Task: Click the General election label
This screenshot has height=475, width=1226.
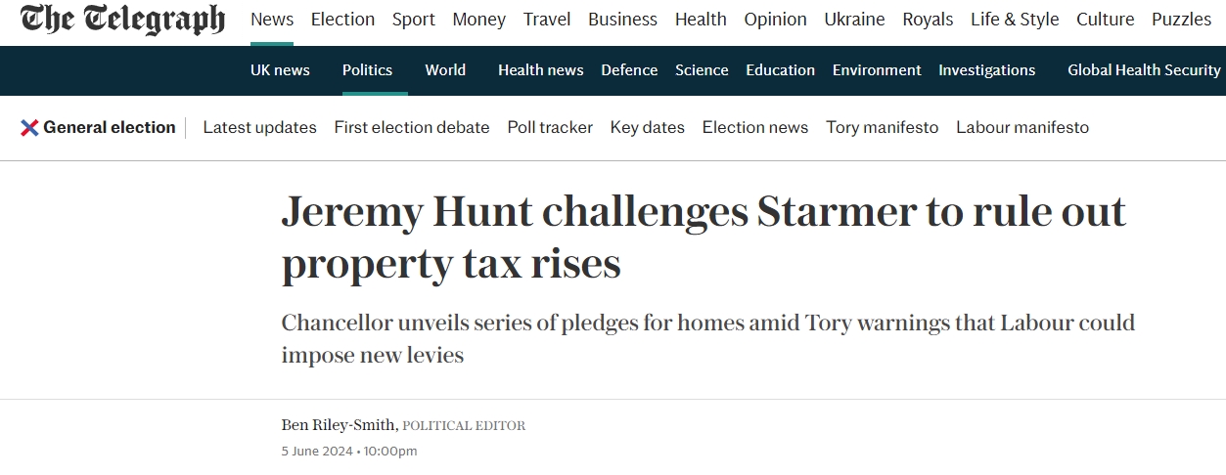Action: [x=110, y=127]
